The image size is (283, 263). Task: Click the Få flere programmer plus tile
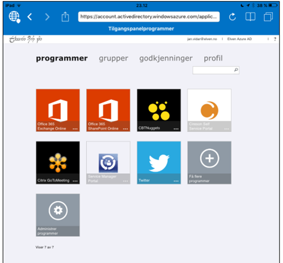(x=209, y=162)
